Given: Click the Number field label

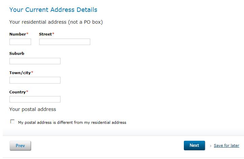Looking at the screenshot, I should pyautogui.click(x=18, y=34).
